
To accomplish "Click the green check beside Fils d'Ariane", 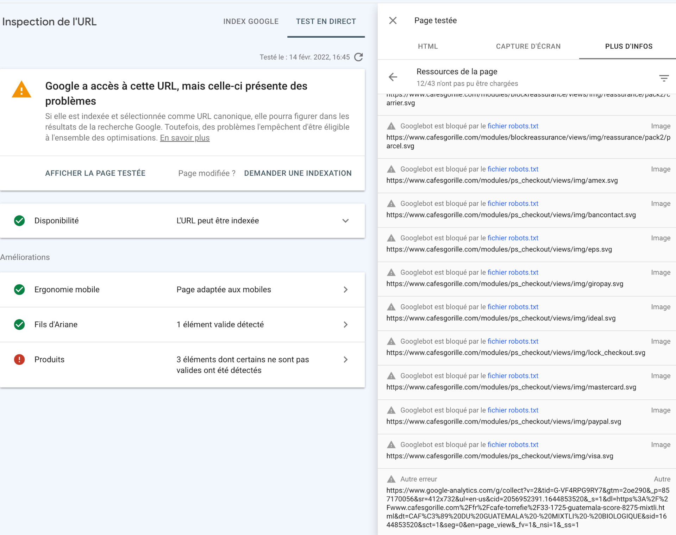I will [19, 324].
